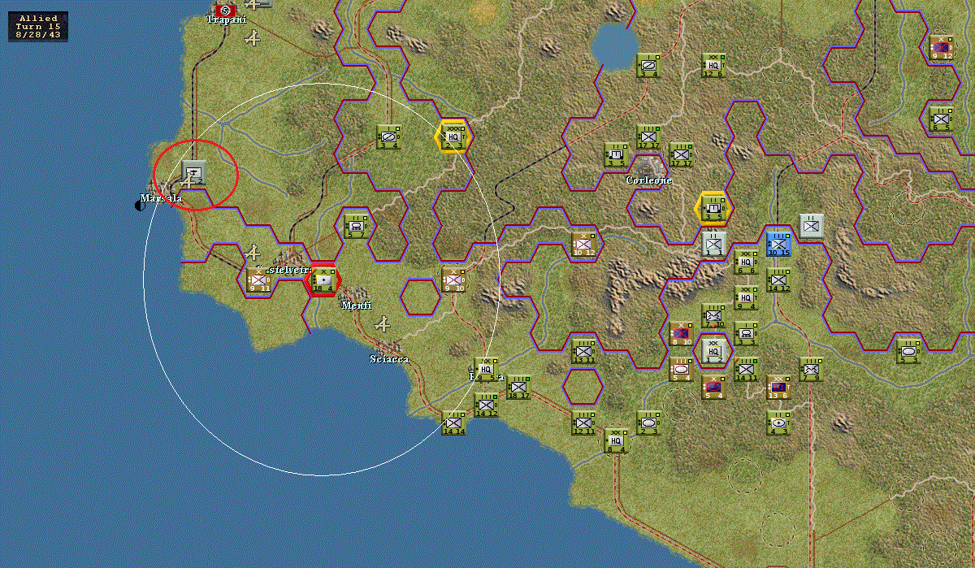Click the Trapani supply flag marker
The image size is (975, 568).
223,10
